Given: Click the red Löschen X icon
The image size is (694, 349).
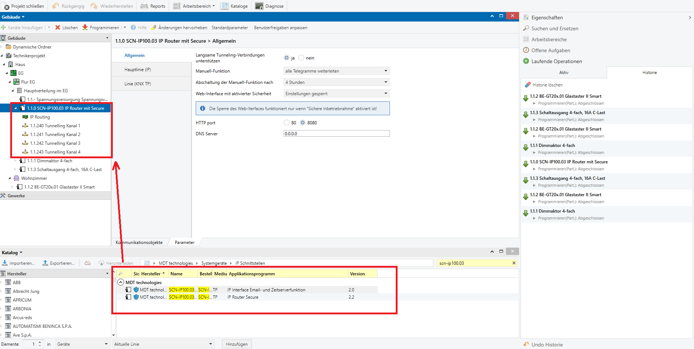Looking at the screenshot, I should [x=58, y=27].
